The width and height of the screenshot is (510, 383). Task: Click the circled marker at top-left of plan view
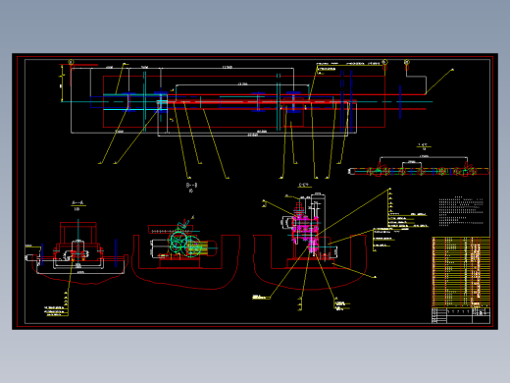coord(71,62)
